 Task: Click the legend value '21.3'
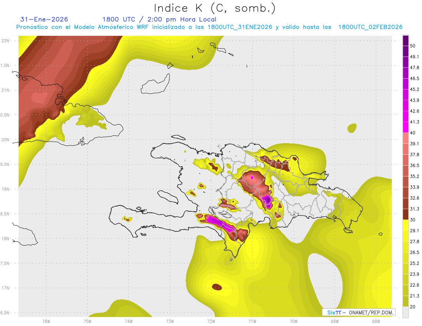414,296
